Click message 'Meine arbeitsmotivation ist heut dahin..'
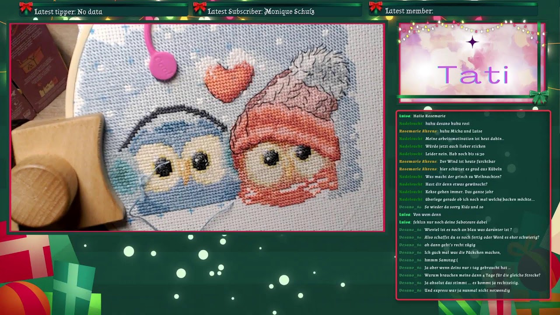The height and width of the screenshot is (315, 560). (x=465, y=139)
